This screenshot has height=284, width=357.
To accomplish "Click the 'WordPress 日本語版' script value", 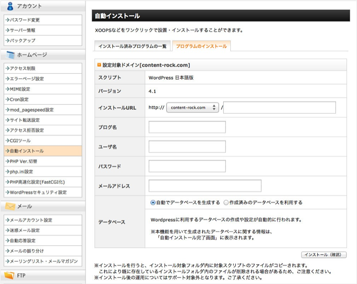I will pos(171,78).
